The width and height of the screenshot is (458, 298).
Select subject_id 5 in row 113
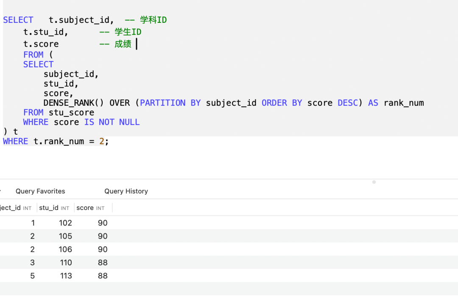click(32, 276)
